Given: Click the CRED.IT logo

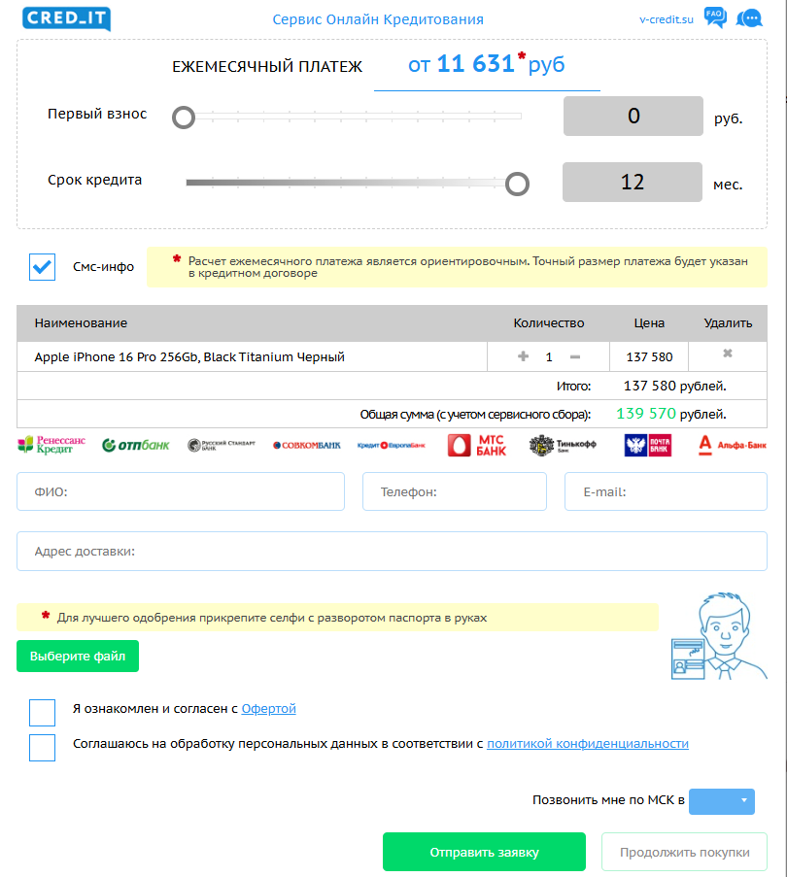Looking at the screenshot, I should pyautogui.click(x=66, y=18).
